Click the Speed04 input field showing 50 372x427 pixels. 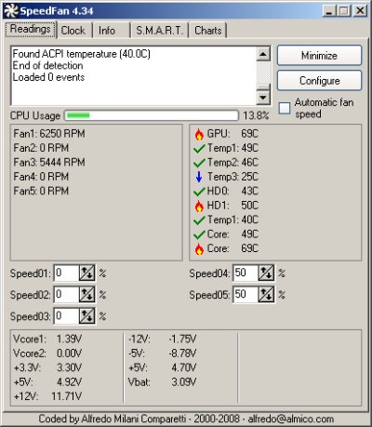[246, 274]
